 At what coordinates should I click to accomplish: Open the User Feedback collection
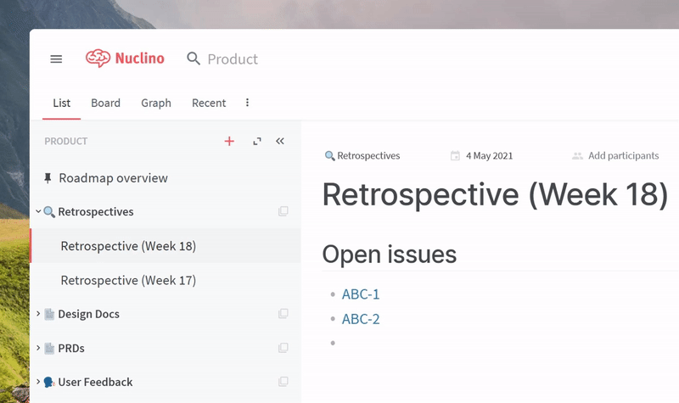pos(95,382)
